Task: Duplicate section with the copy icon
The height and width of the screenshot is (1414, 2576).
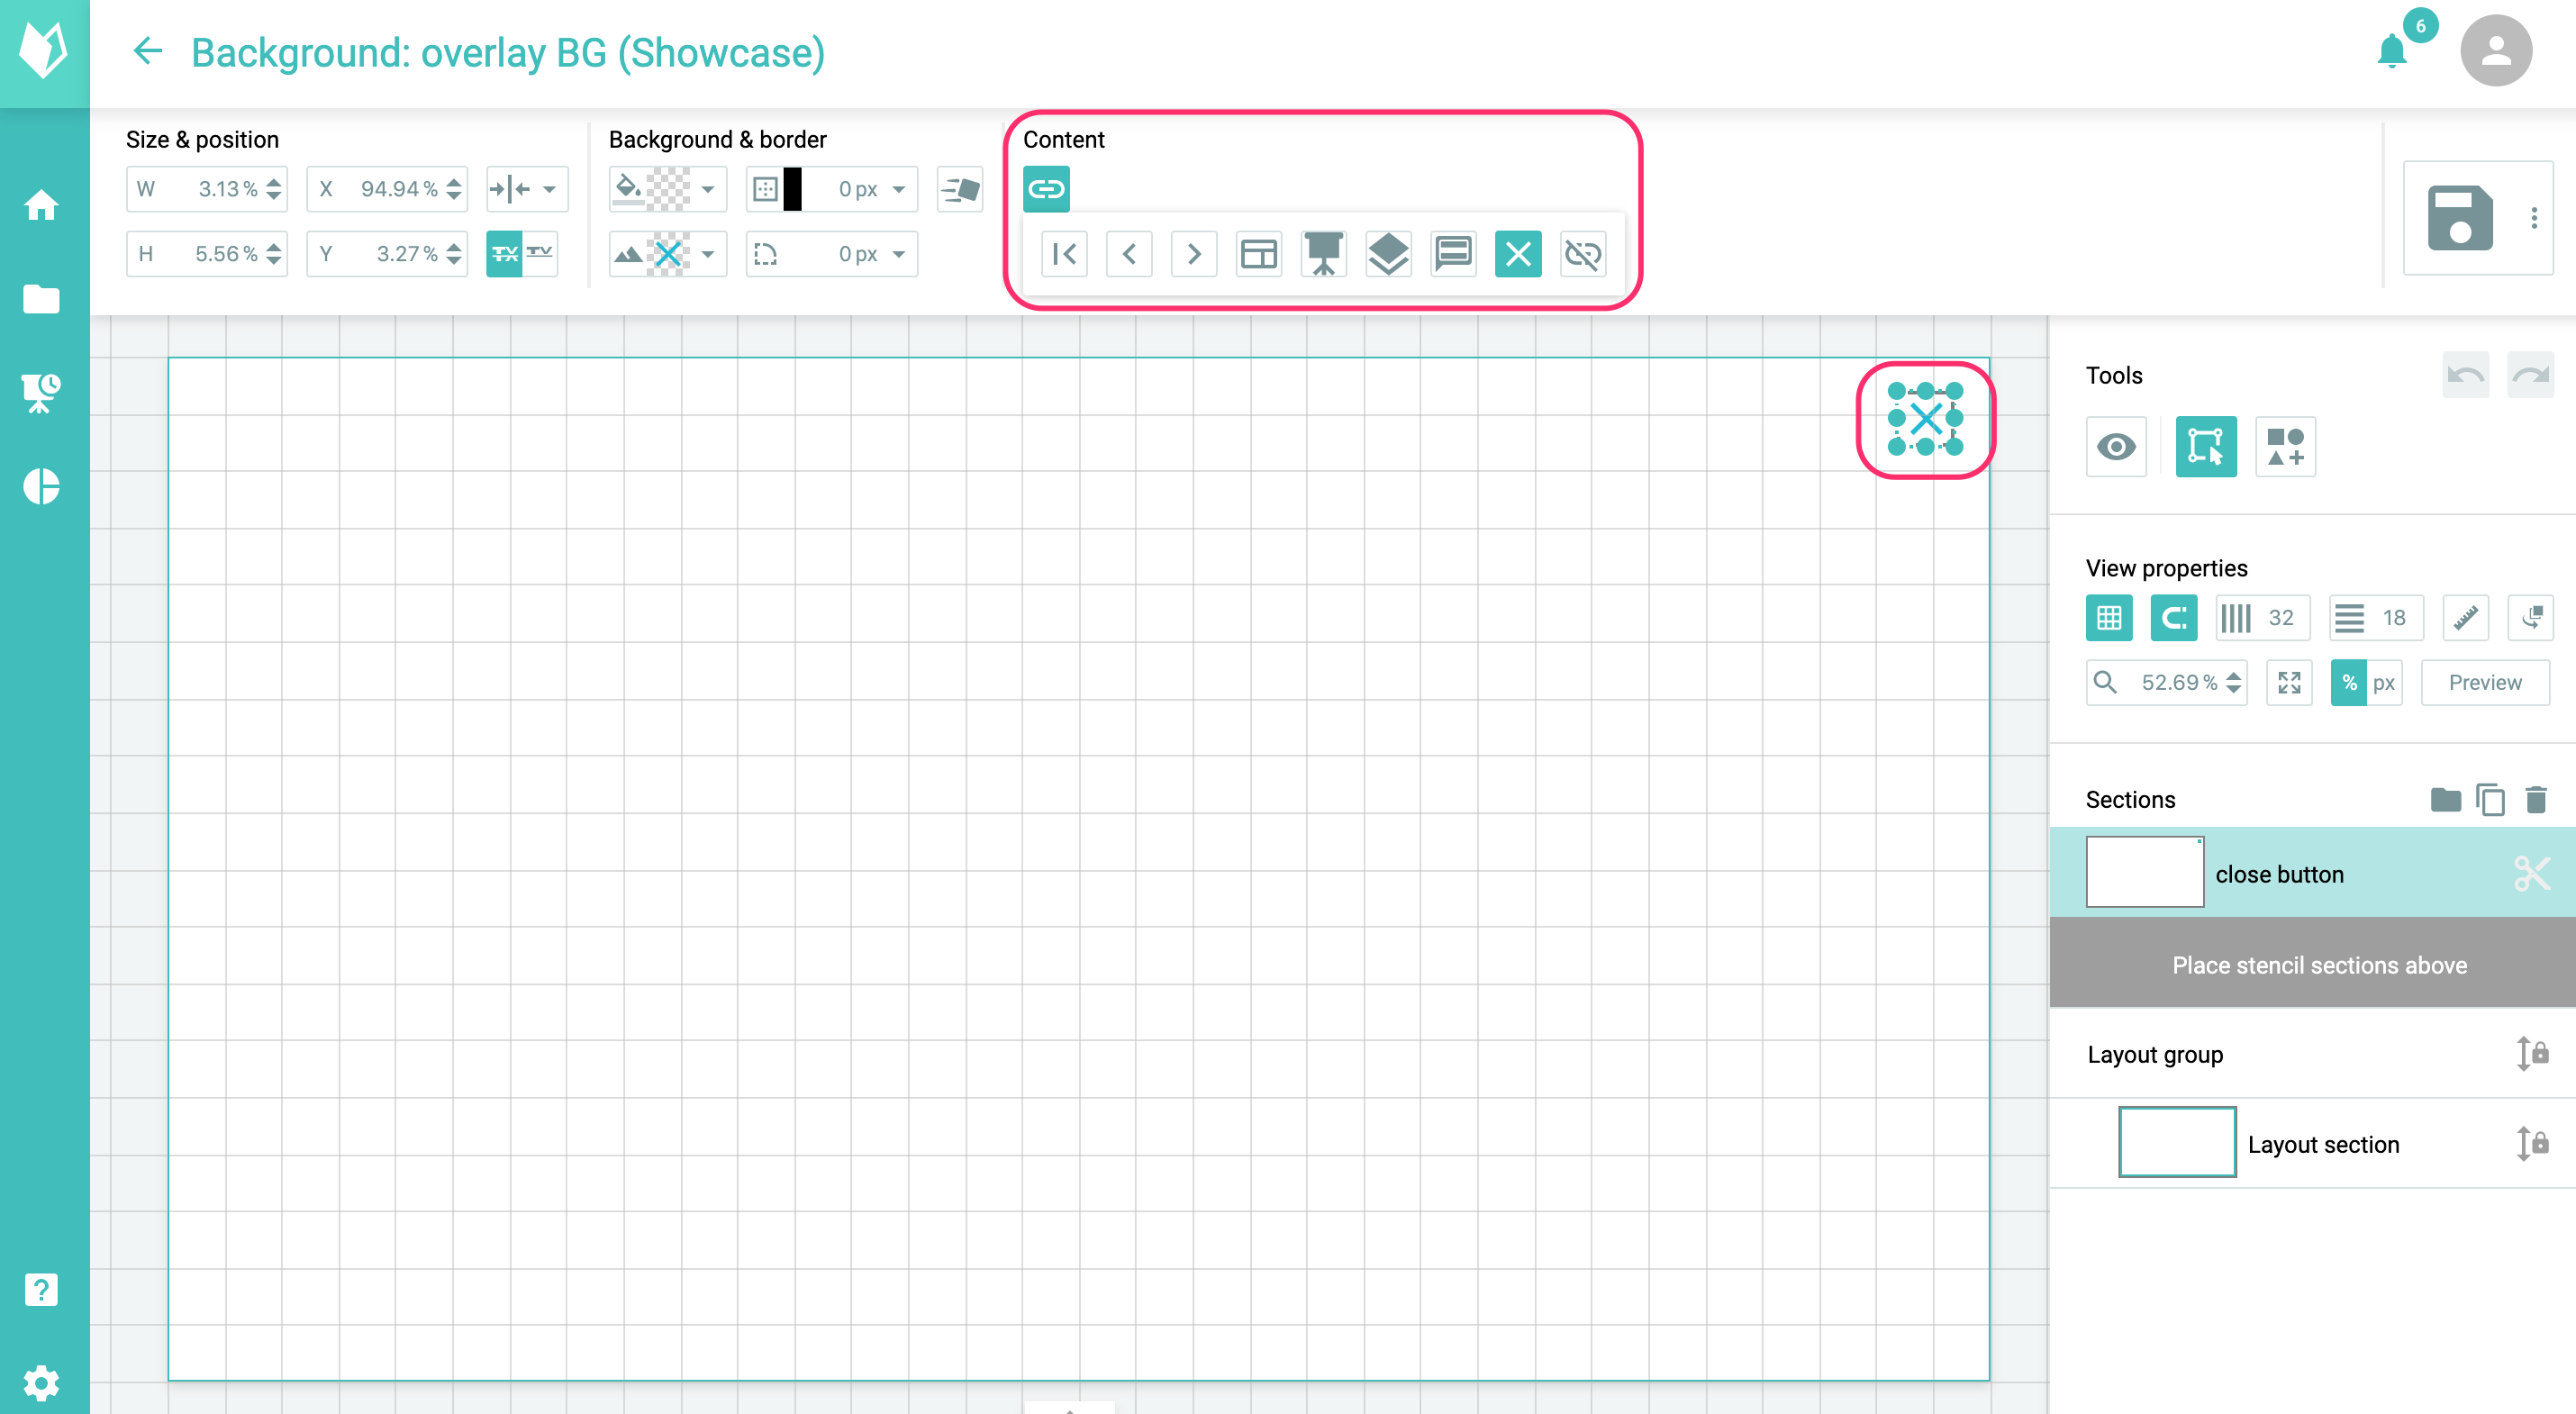Action: 2490,799
